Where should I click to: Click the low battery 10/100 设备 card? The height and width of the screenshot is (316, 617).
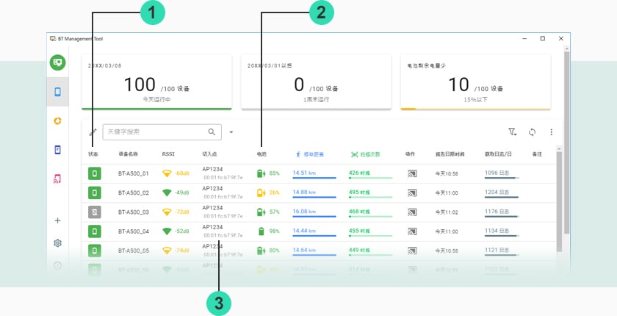click(x=475, y=82)
